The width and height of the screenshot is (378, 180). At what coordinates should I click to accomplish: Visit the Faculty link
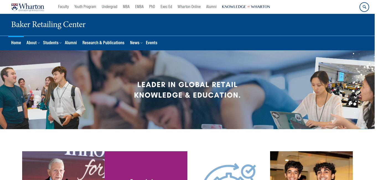63,7
